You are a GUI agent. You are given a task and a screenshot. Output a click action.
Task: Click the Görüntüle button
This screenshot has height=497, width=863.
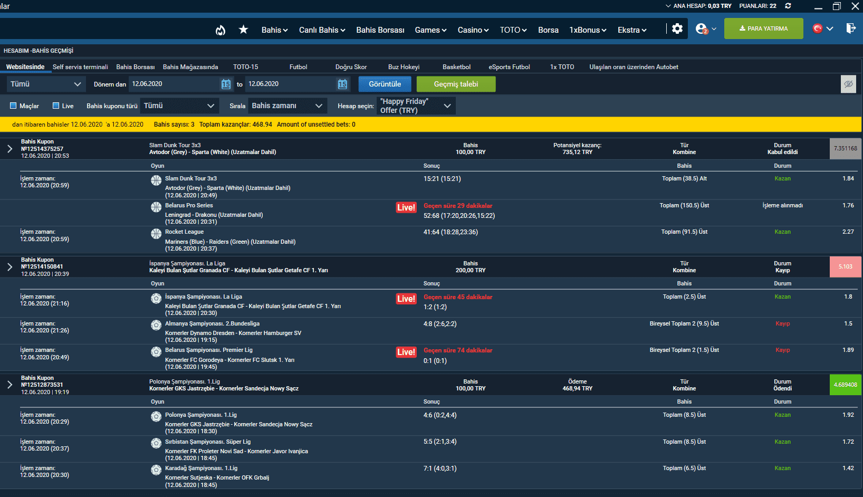[x=385, y=84]
